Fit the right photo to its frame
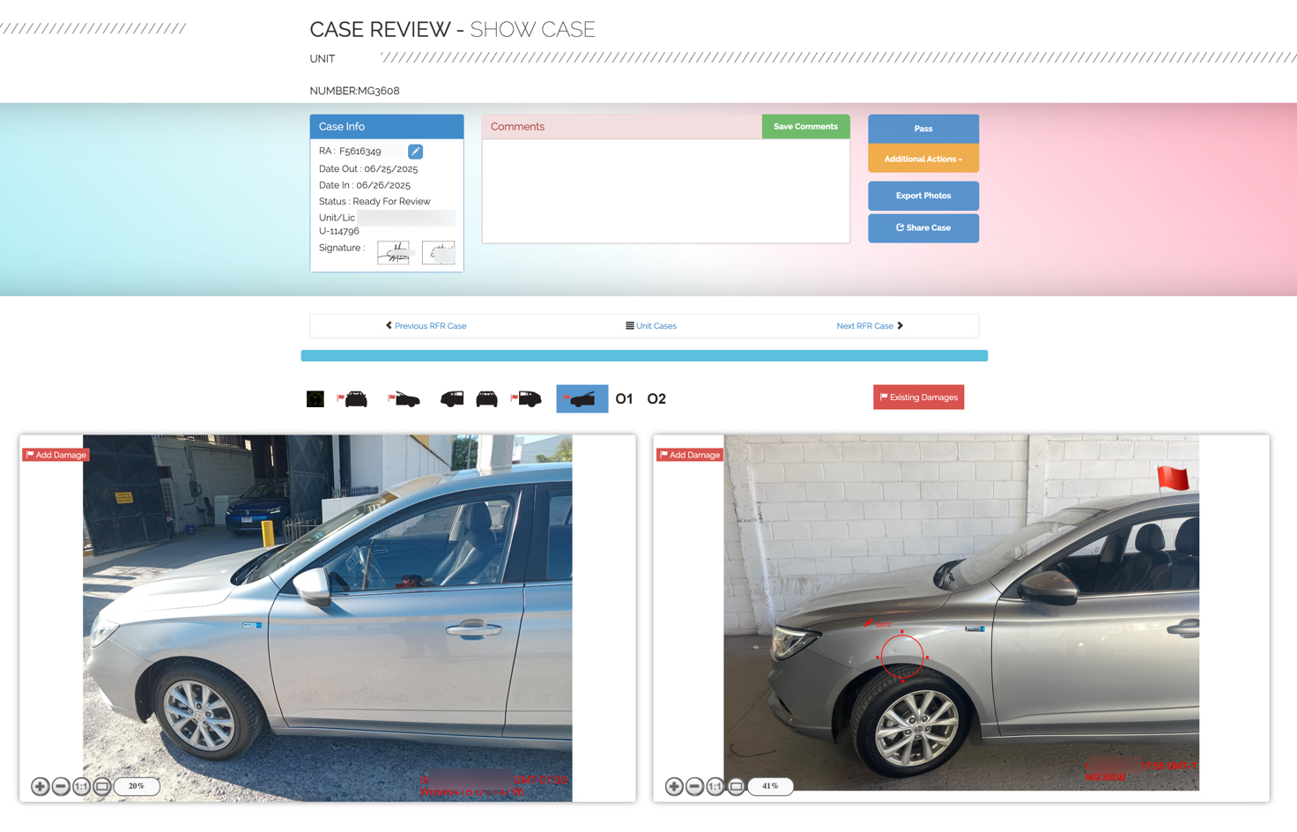Image resolution: width=1297 pixels, height=832 pixels. [736, 786]
